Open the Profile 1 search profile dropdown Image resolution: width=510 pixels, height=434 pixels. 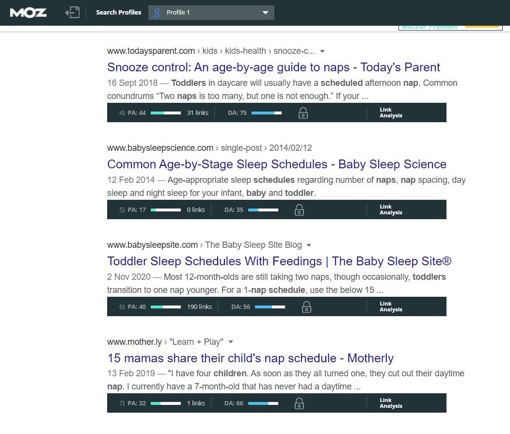(x=211, y=12)
